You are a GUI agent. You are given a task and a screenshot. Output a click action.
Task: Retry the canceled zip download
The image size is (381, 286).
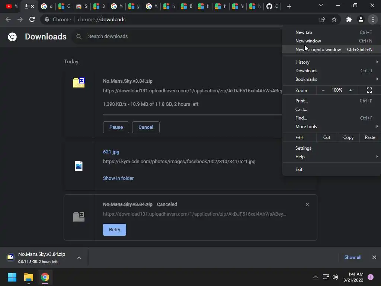pyautogui.click(x=115, y=230)
